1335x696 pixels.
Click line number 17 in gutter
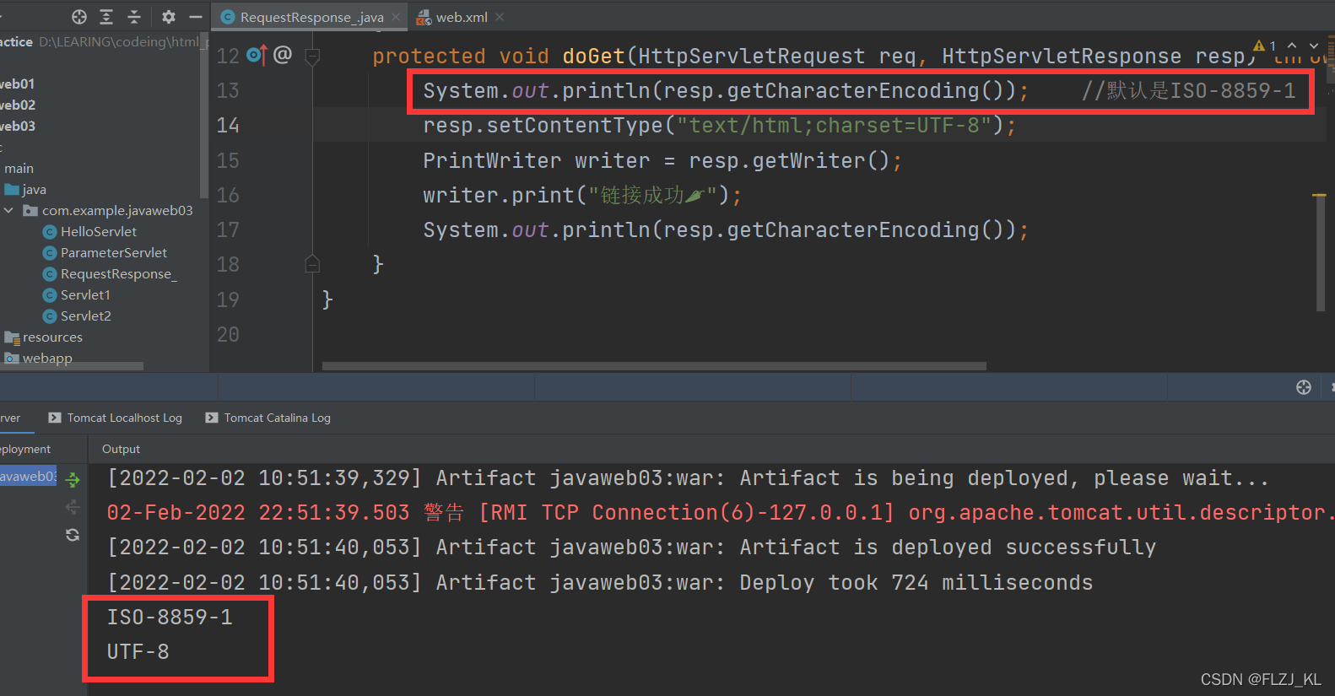pos(228,229)
